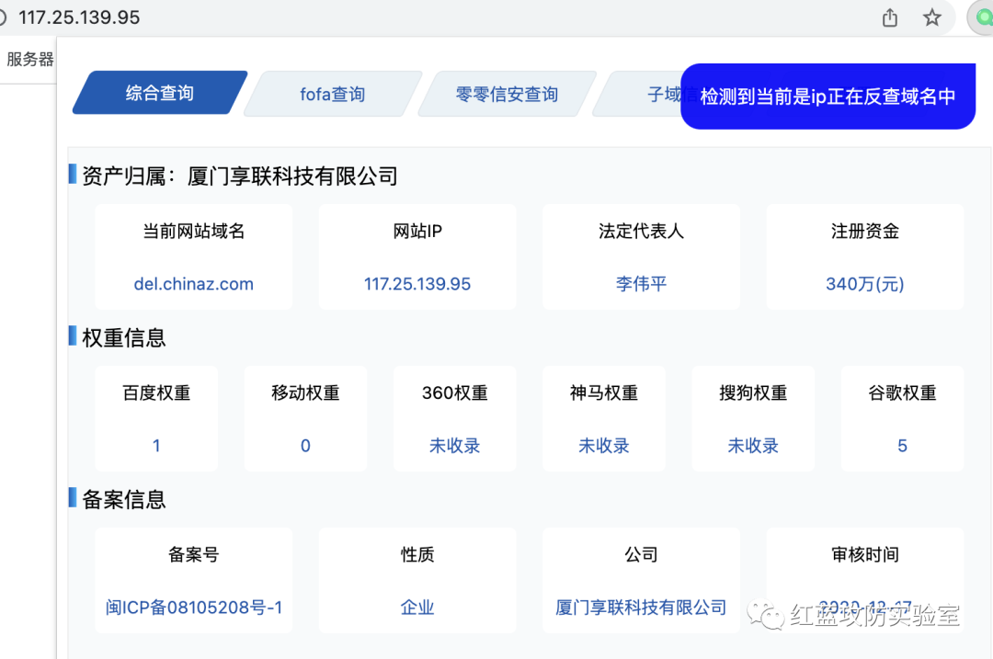Click the 当前网站域名 label
This screenshot has height=659, width=993.
[x=194, y=231]
